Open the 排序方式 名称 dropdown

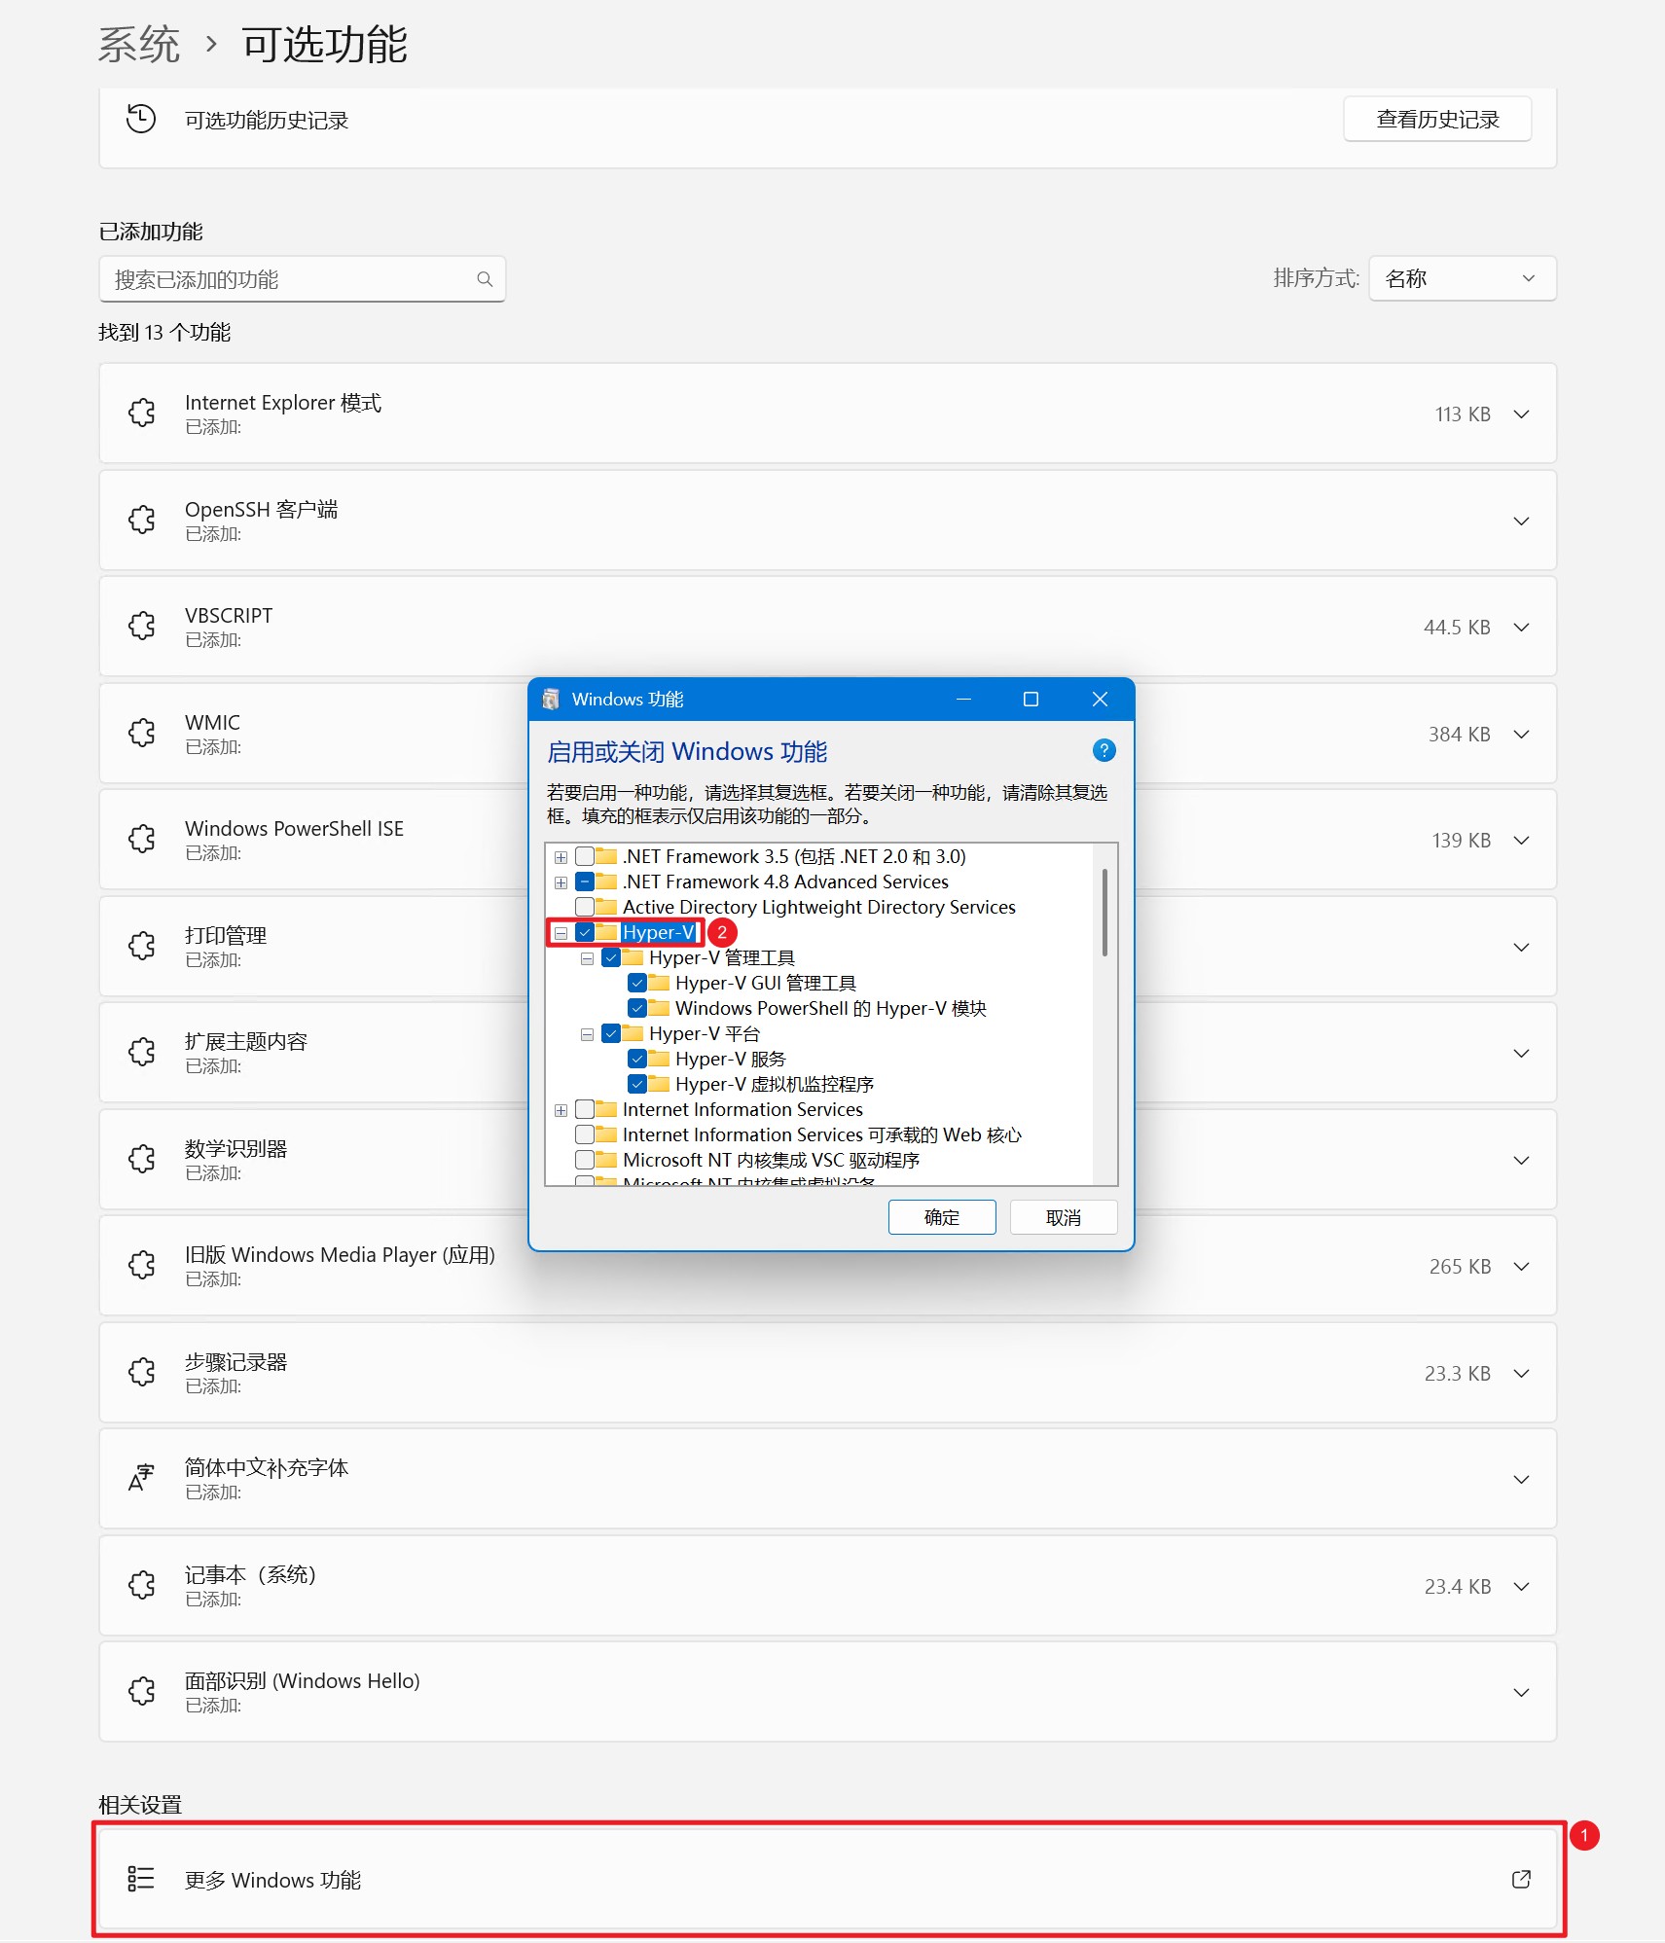1462,278
